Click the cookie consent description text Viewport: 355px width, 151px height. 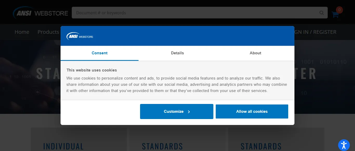pos(177,84)
